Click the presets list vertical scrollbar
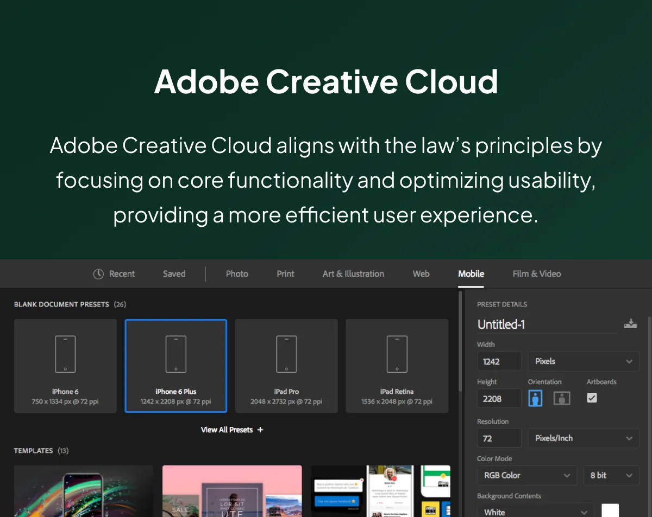The width and height of the screenshot is (652, 517). tap(460, 342)
